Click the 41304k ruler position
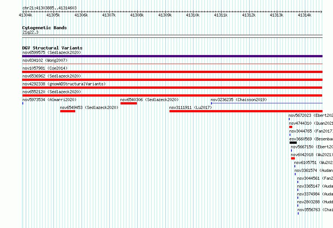This screenshot has height=228, width=333. [x=25, y=15]
